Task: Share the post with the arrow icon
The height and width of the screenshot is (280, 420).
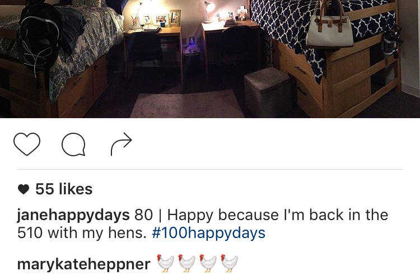Action: click(x=122, y=144)
